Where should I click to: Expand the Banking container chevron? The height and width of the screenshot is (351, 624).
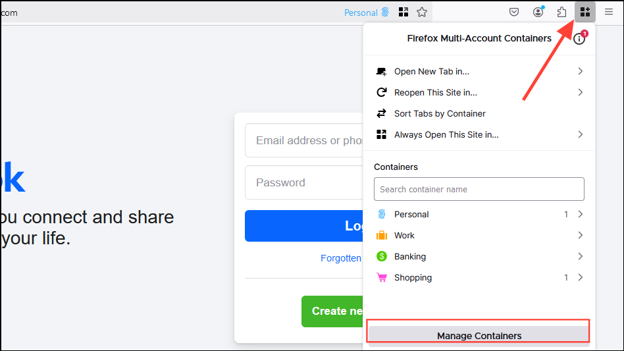pos(580,256)
